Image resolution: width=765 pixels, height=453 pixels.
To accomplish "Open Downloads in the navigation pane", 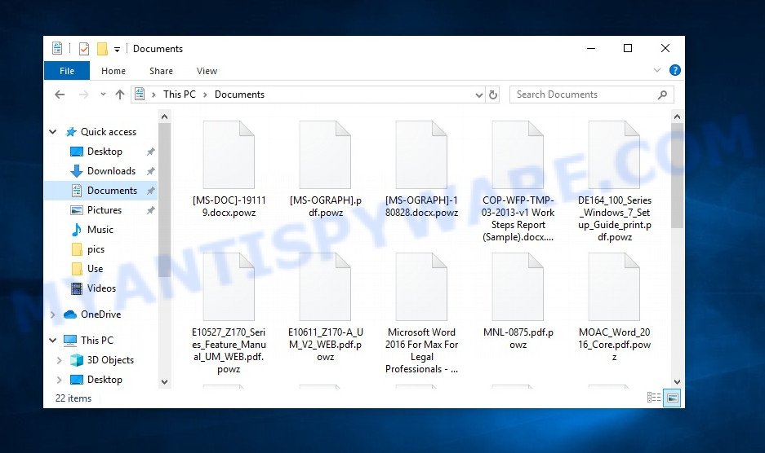I will point(111,171).
